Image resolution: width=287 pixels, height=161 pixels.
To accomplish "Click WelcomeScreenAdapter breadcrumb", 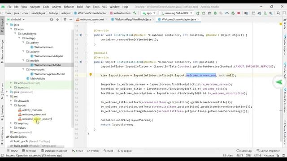I will tap(91, 13).
